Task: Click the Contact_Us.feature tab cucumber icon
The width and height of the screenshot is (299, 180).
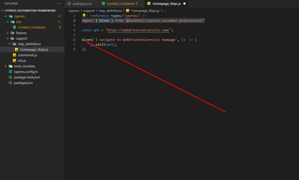Action: click(103, 4)
